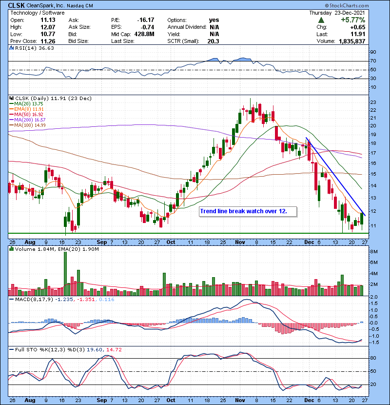Image resolution: width=390 pixels, height=405 pixels.
Task: Click the green horizontal support line
Action: pos(188,234)
